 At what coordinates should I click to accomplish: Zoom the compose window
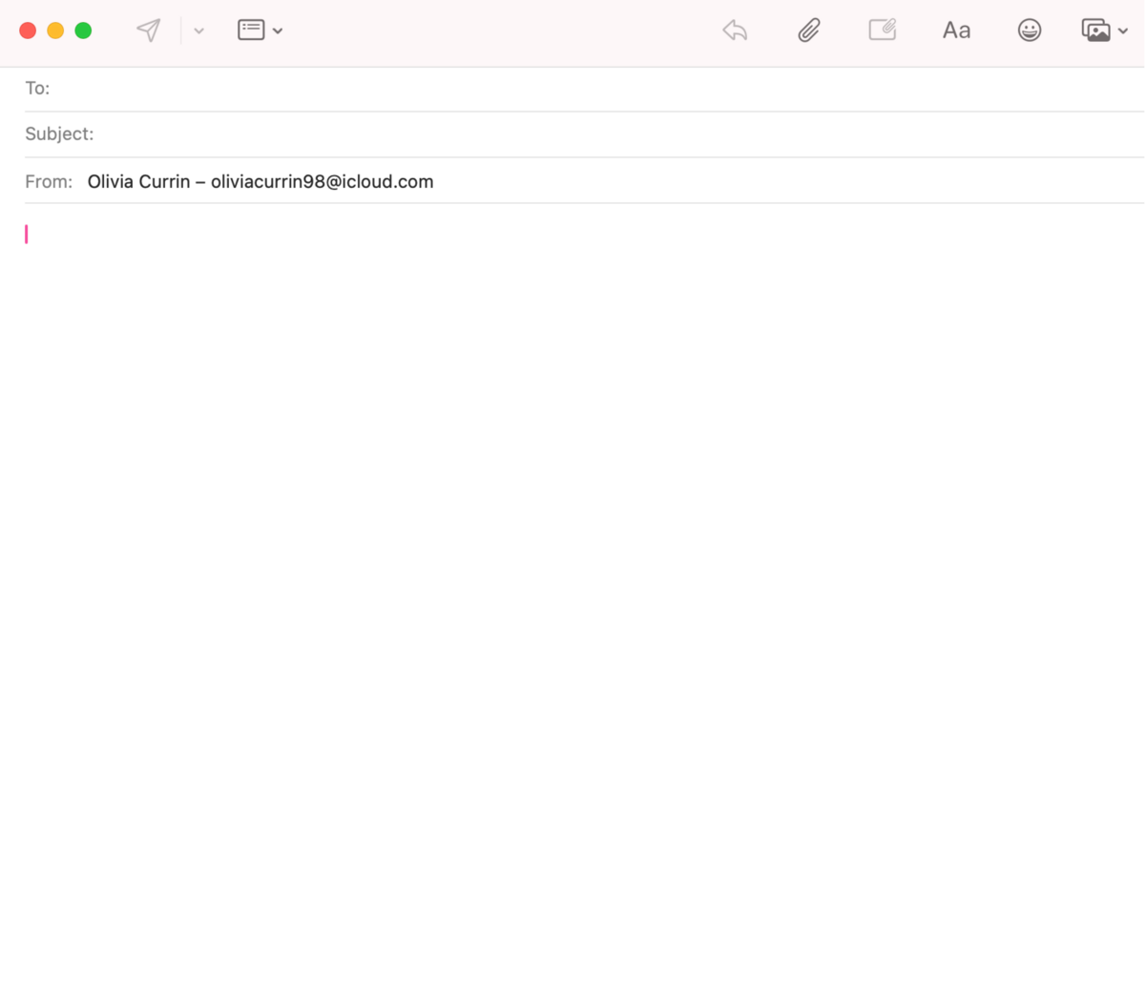click(x=83, y=31)
